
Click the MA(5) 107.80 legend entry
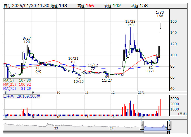pyautogui.click(x=17, y=80)
